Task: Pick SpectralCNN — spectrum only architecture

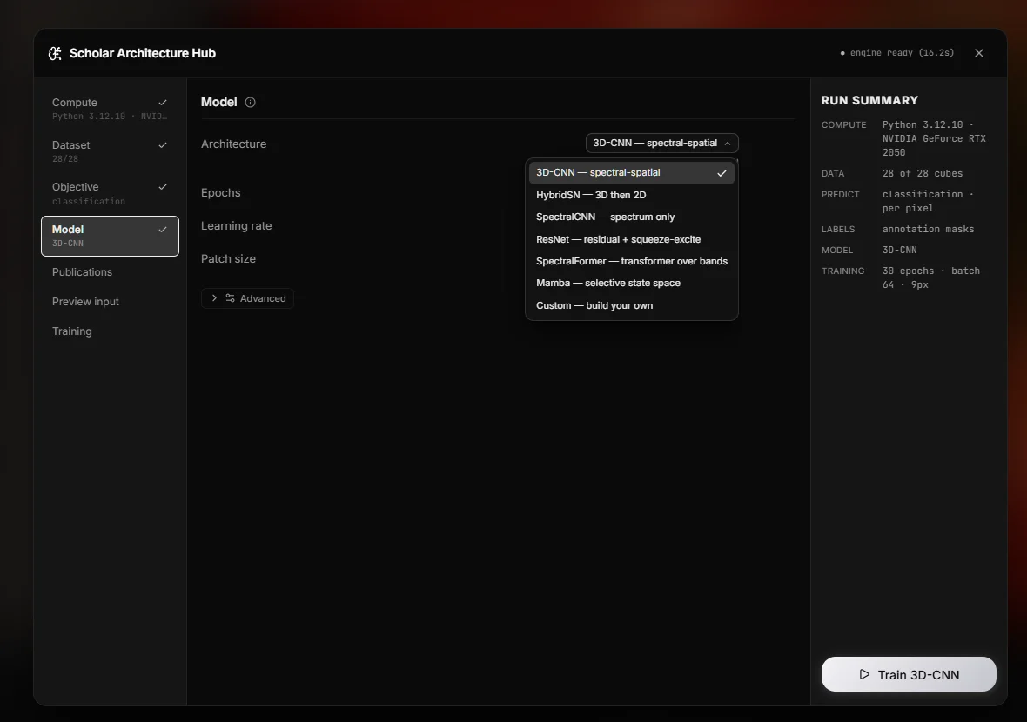Action: click(631, 217)
